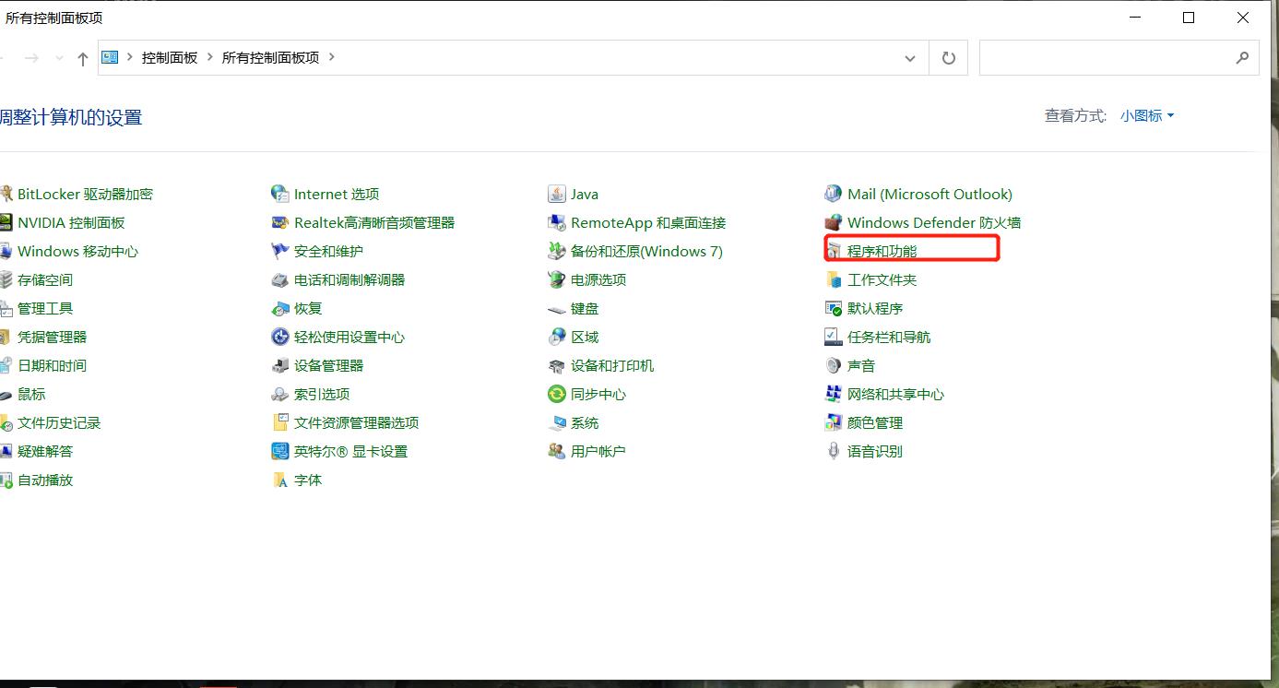Click the 文件资源管理器选项 icon
The image size is (1279, 688).
[x=280, y=422]
